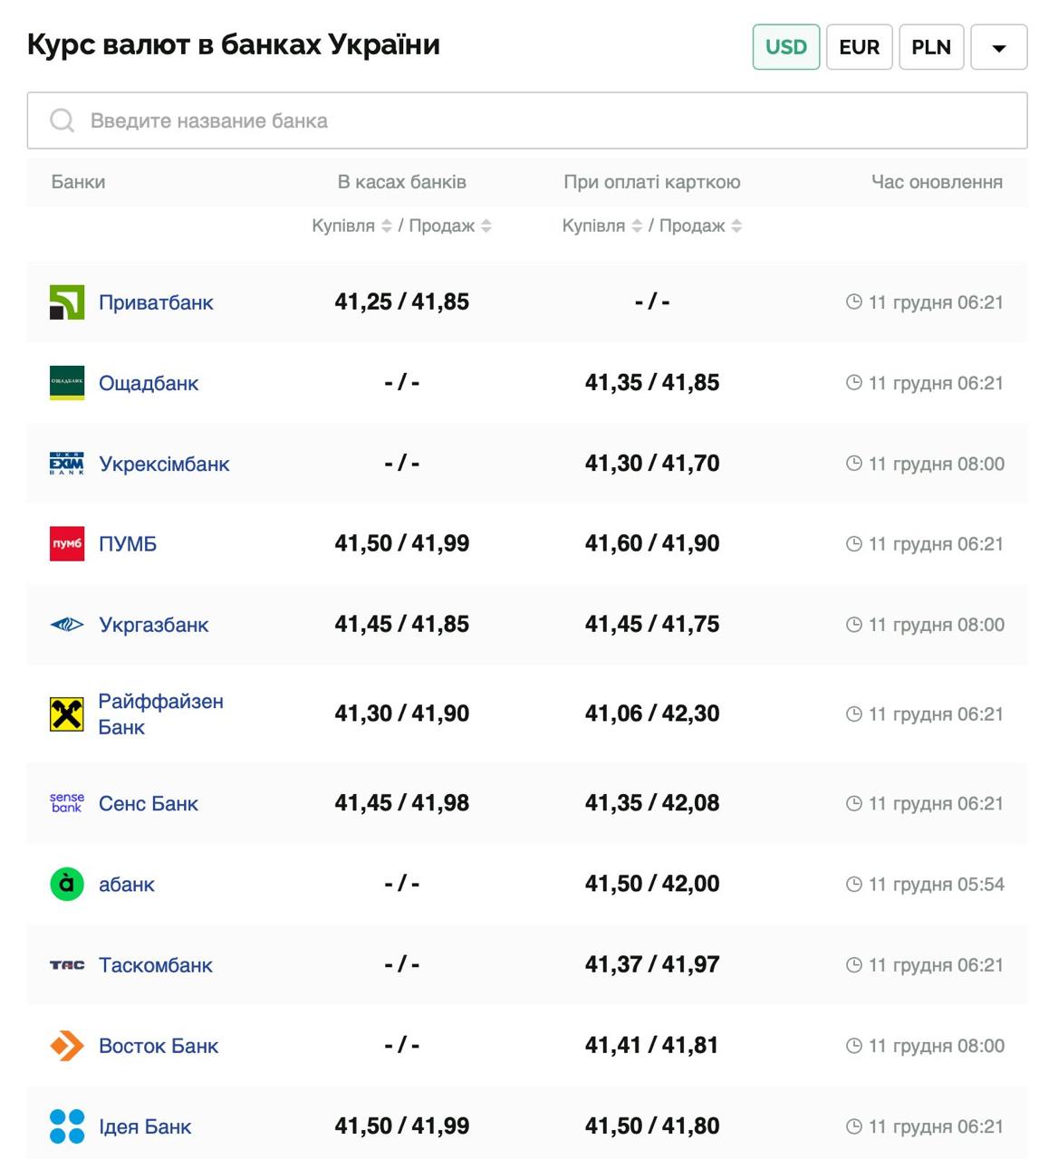Sort by cash desk Продаж rate
Viewport: 1039px width, 1159px height.
coord(486,225)
